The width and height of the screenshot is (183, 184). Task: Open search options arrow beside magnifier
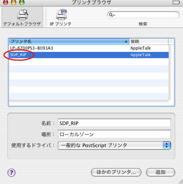click(x=114, y=15)
